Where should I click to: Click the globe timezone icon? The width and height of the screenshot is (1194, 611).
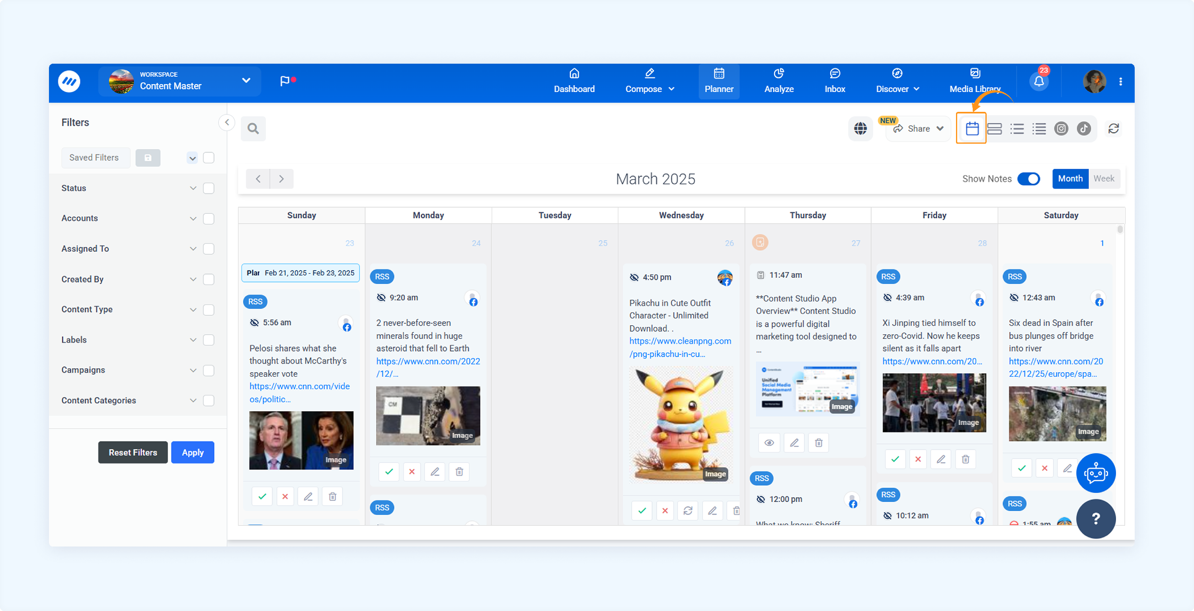click(x=860, y=129)
